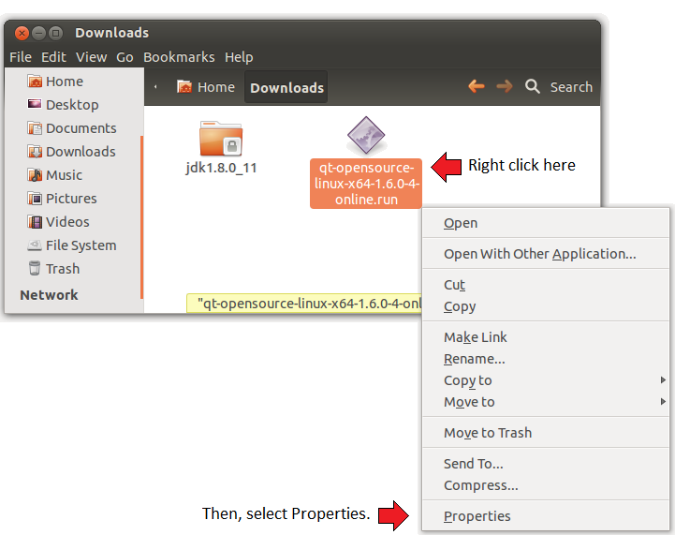Click the File System label in sidebar
Viewport: 675px width, 535px height.
pos(81,245)
